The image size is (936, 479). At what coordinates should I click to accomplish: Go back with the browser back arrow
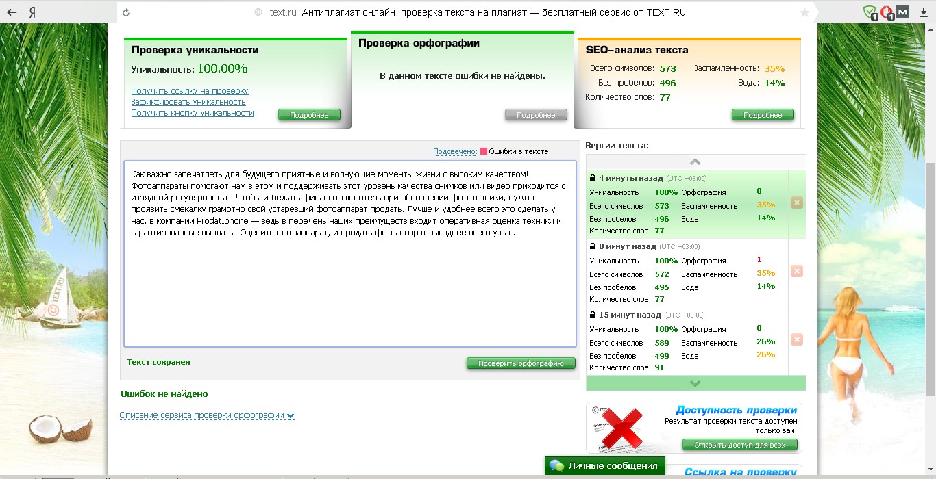[12, 12]
